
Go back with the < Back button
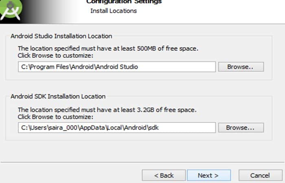(x=164, y=175)
